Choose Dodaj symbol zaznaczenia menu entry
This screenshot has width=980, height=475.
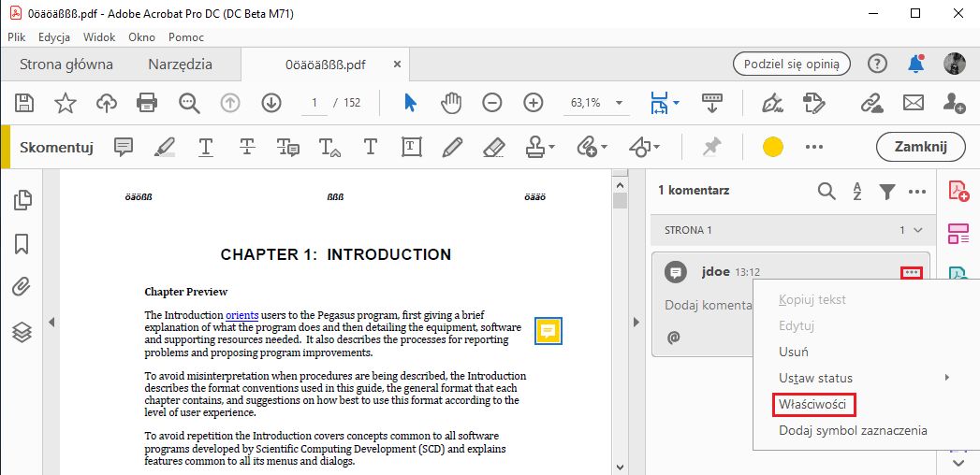853,431
